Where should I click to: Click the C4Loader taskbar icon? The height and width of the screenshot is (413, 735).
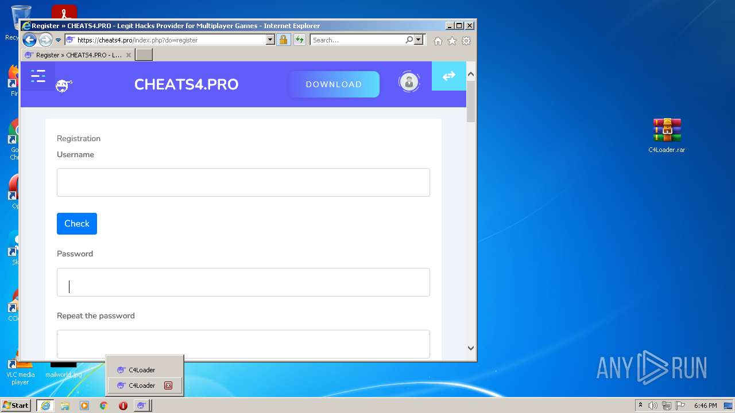click(x=142, y=406)
